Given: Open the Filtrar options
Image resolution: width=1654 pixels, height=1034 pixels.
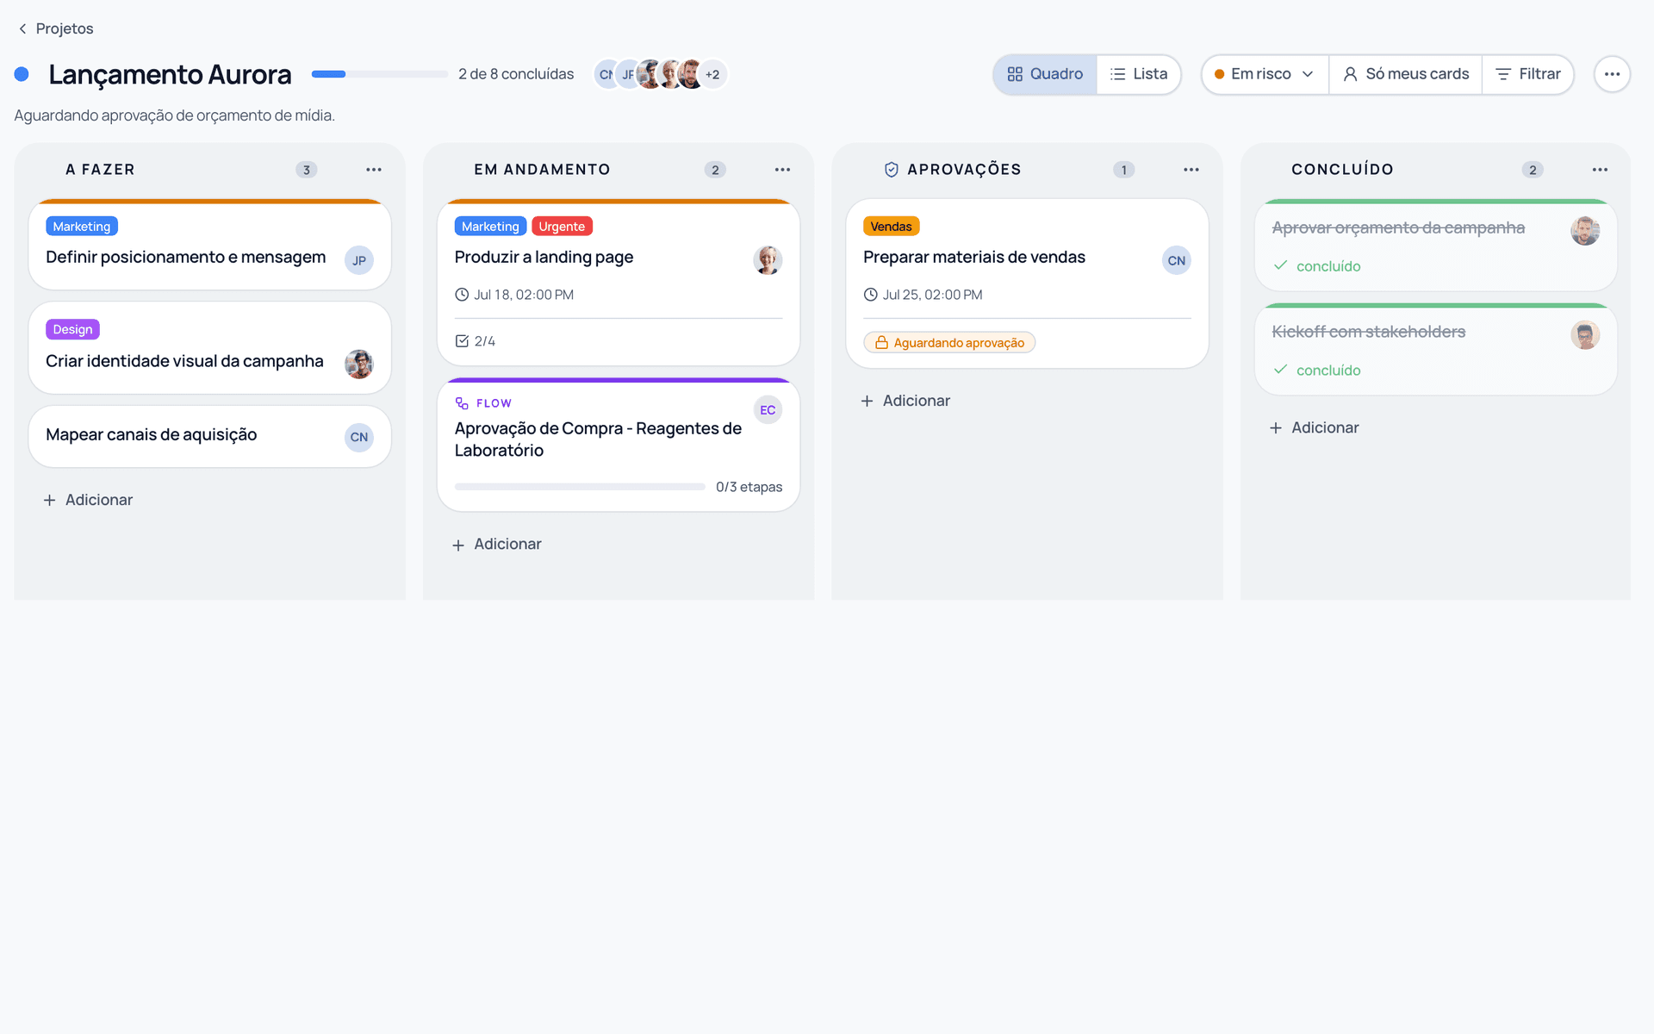Looking at the screenshot, I should [1528, 74].
